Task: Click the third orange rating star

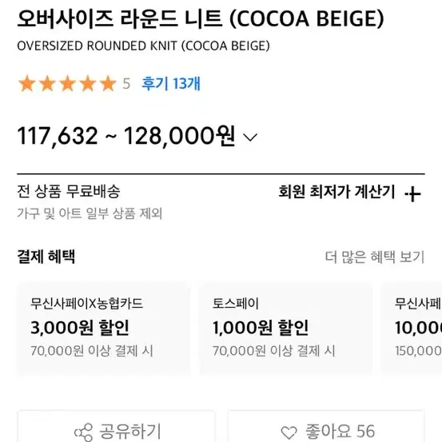Action: tap(68, 83)
